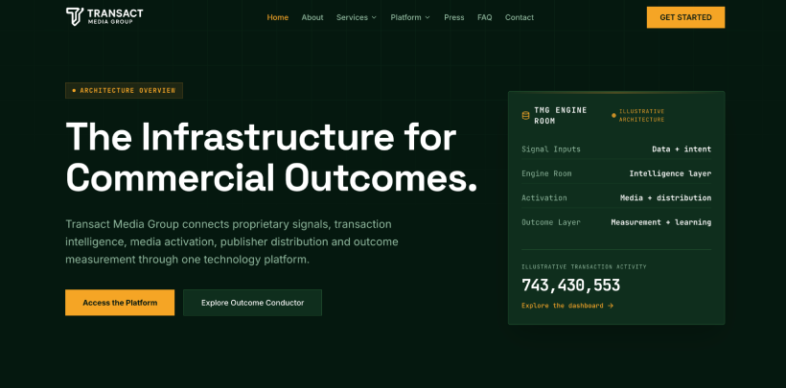Go to the About page
Image resolution: width=786 pixels, height=388 pixels.
pyautogui.click(x=312, y=17)
